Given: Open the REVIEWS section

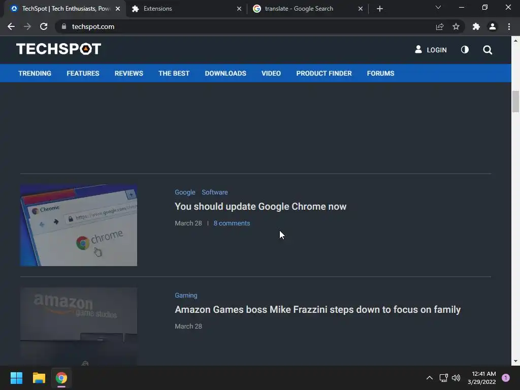Looking at the screenshot, I should pyautogui.click(x=128, y=73).
